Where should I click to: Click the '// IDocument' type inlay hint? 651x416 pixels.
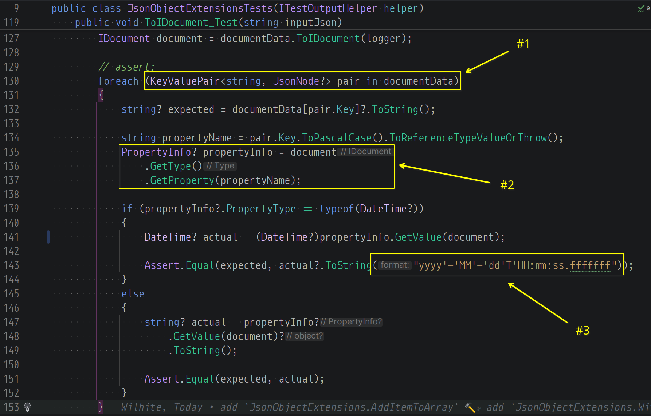point(366,152)
